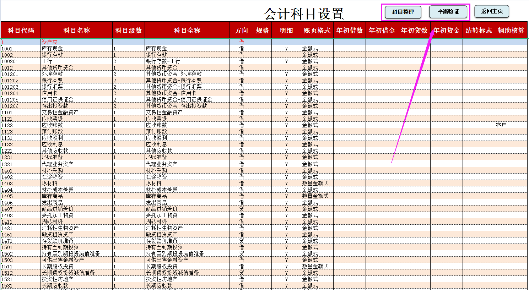Click the 投资性房地产 name cell
The image size is (529, 290).
click(77, 279)
